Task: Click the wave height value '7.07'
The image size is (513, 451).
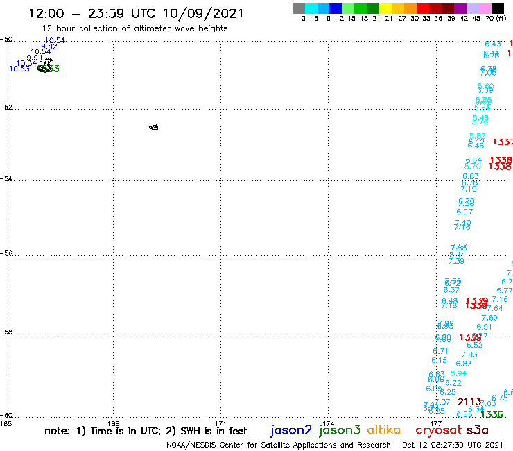Action: click(443, 402)
